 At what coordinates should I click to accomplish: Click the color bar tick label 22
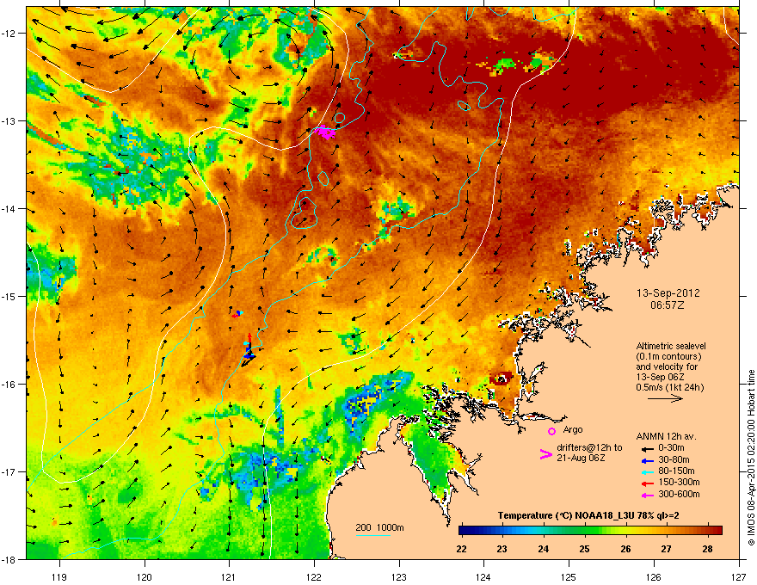point(461,549)
